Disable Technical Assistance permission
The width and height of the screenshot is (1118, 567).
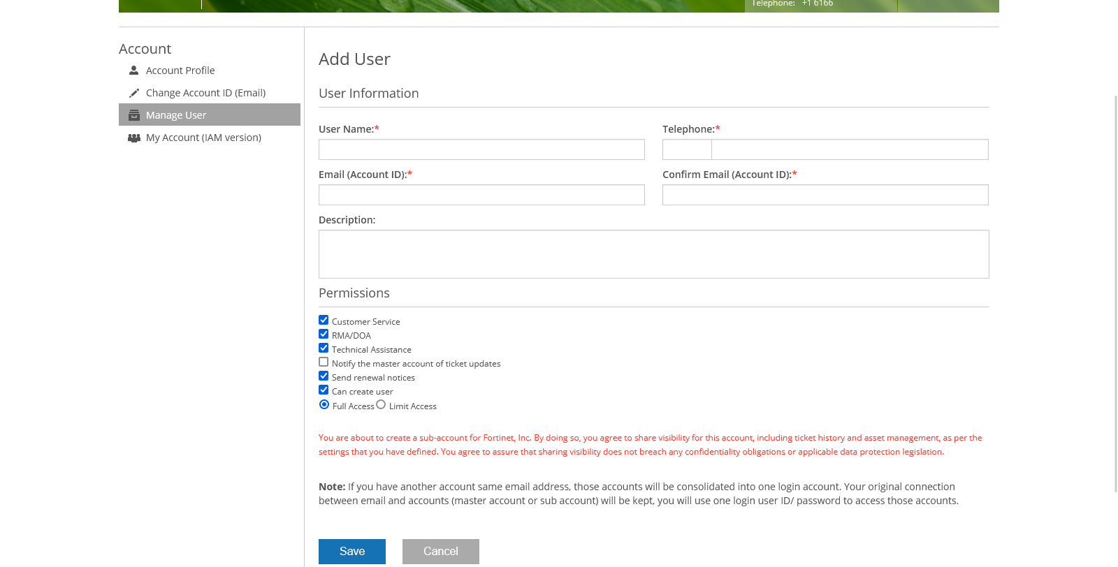tap(324, 348)
